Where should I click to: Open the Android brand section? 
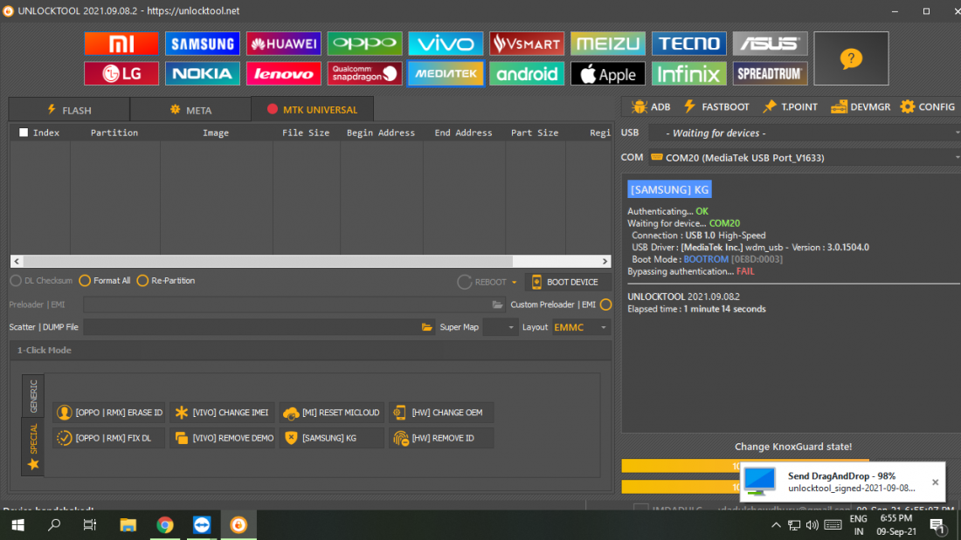[527, 73]
